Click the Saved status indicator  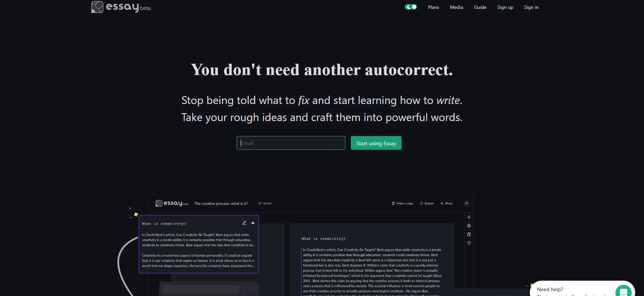tap(265, 204)
